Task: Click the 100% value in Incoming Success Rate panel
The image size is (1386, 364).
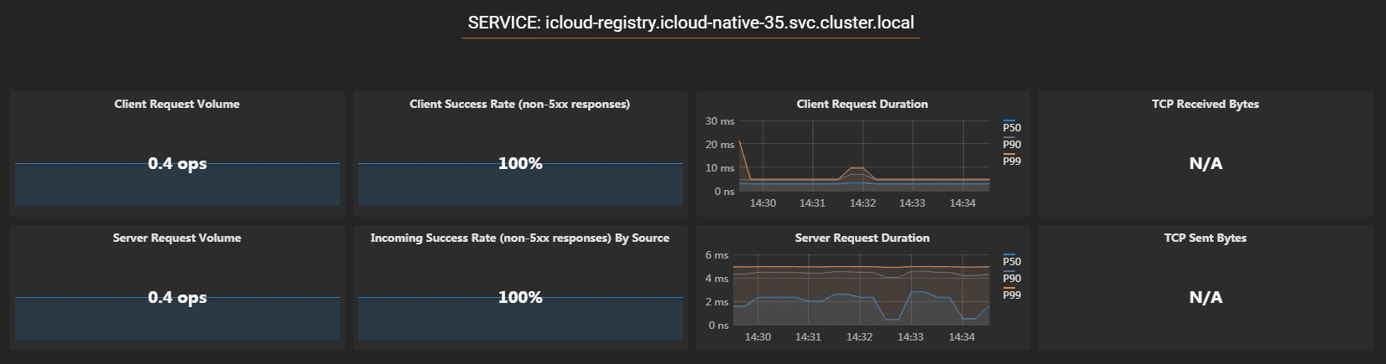Action: (x=519, y=298)
